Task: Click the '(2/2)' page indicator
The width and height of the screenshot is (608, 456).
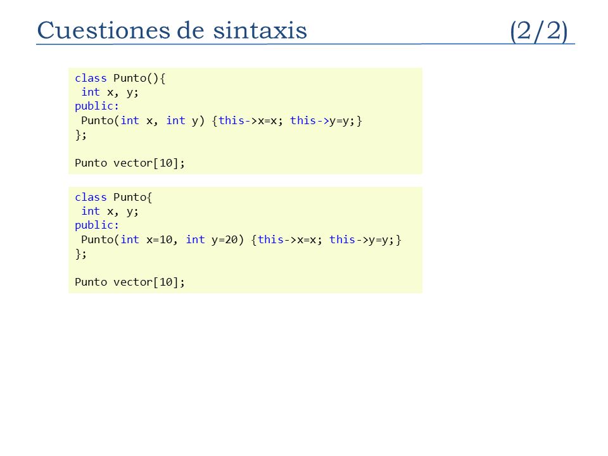Action: pos(538,31)
